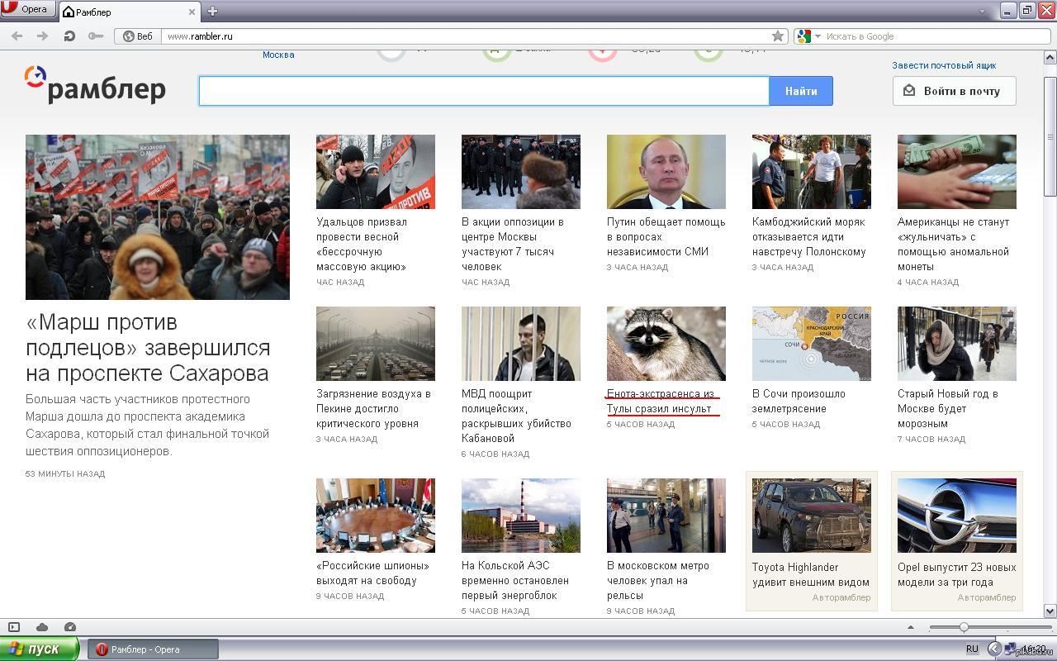Click the page zoom slider handle
Viewport: 1057px width, 661px height.
pos(964,627)
